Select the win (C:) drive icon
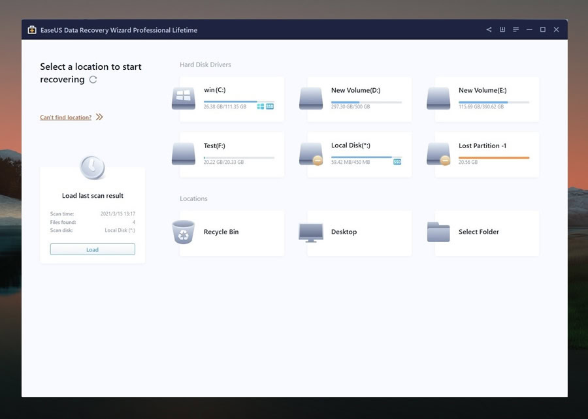588x419 pixels. 184,99
